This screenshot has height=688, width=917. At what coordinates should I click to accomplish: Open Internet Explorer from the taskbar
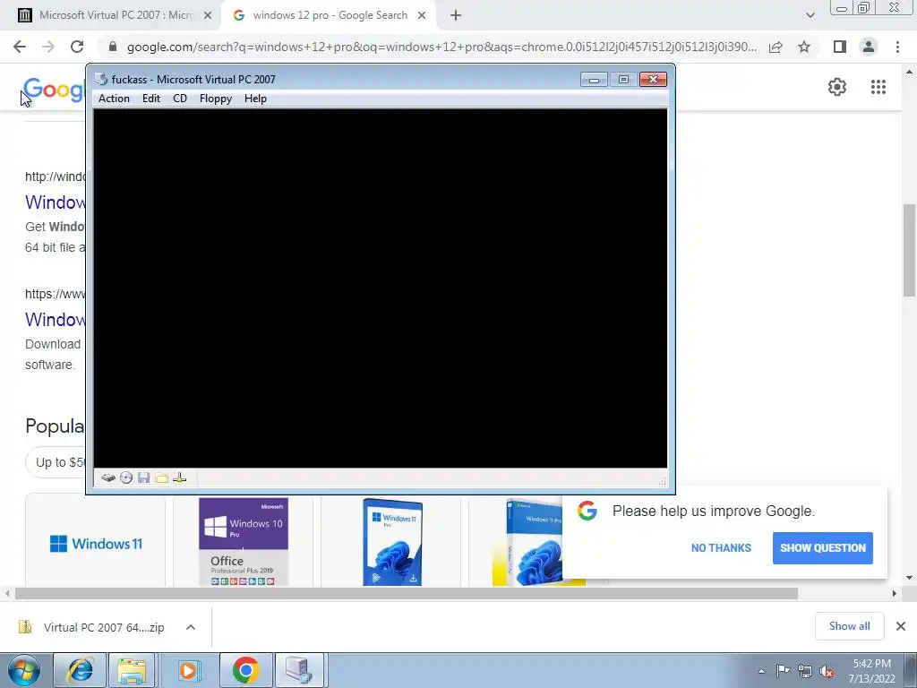click(80, 670)
